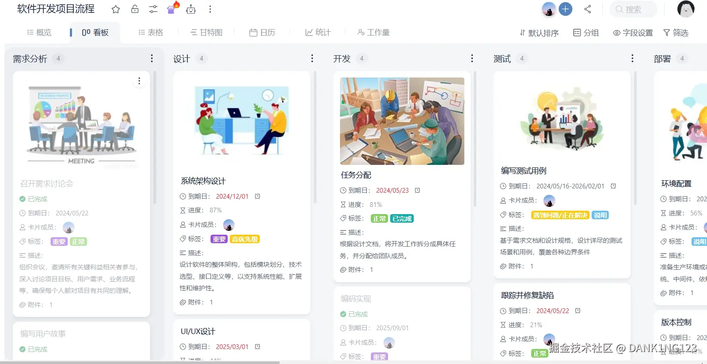Click the 21% progress on 跟踪并修复缺陷
The width and height of the screenshot is (707, 364).
[x=536, y=325]
